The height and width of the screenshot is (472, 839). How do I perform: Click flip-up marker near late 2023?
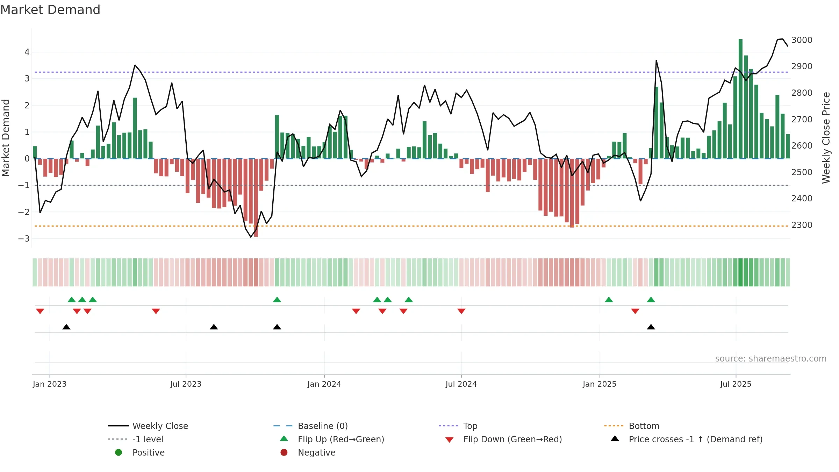click(x=277, y=300)
